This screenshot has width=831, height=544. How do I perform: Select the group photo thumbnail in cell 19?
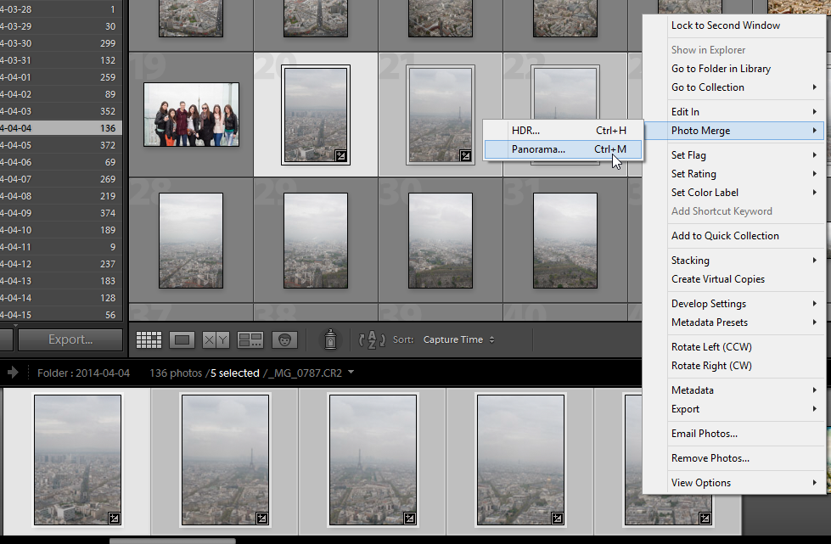[x=191, y=115]
